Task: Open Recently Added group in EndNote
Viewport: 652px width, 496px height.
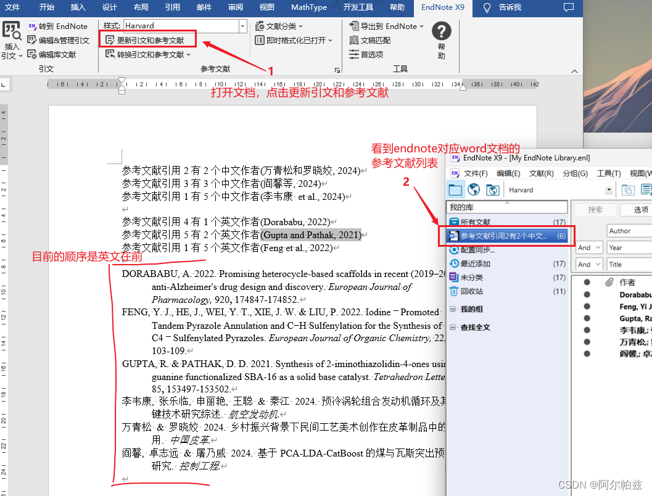Action: click(x=507, y=263)
